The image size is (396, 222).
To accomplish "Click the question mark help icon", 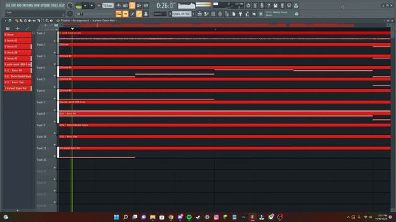I will (x=269, y=6).
